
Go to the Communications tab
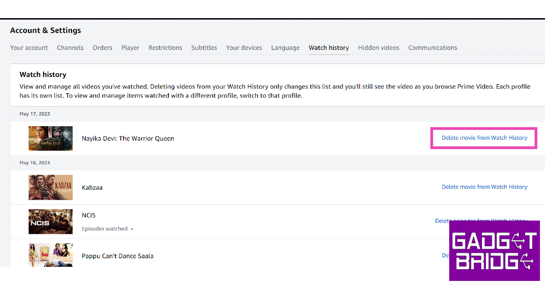pyautogui.click(x=432, y=48)
